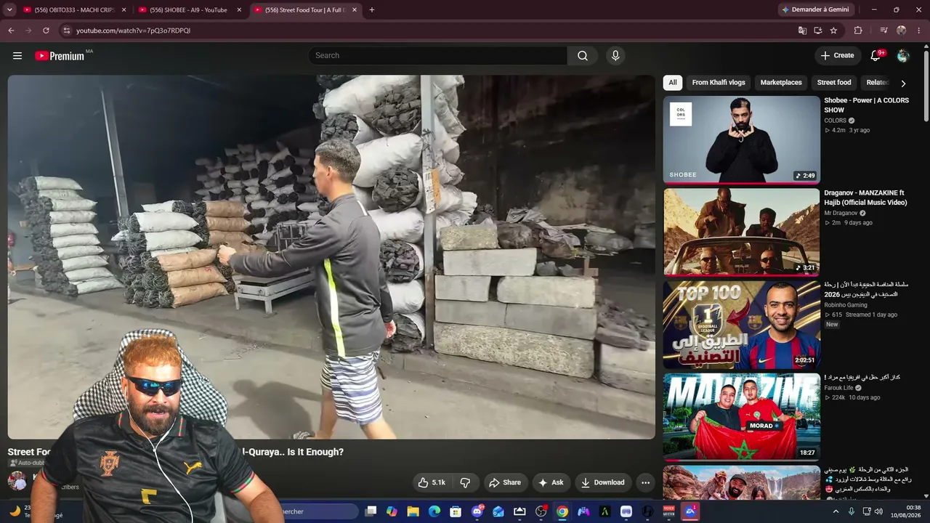Open Copilot from the taskbar
Screen dimensions: 930x523
tap(392, 511)
